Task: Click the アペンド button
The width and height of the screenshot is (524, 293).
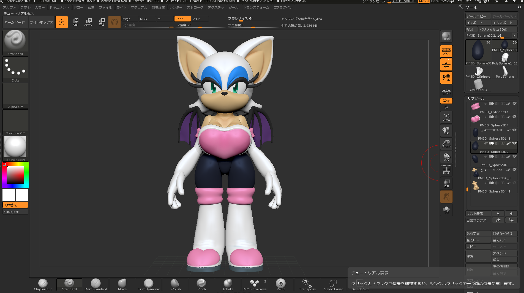Action: point(504,253)
